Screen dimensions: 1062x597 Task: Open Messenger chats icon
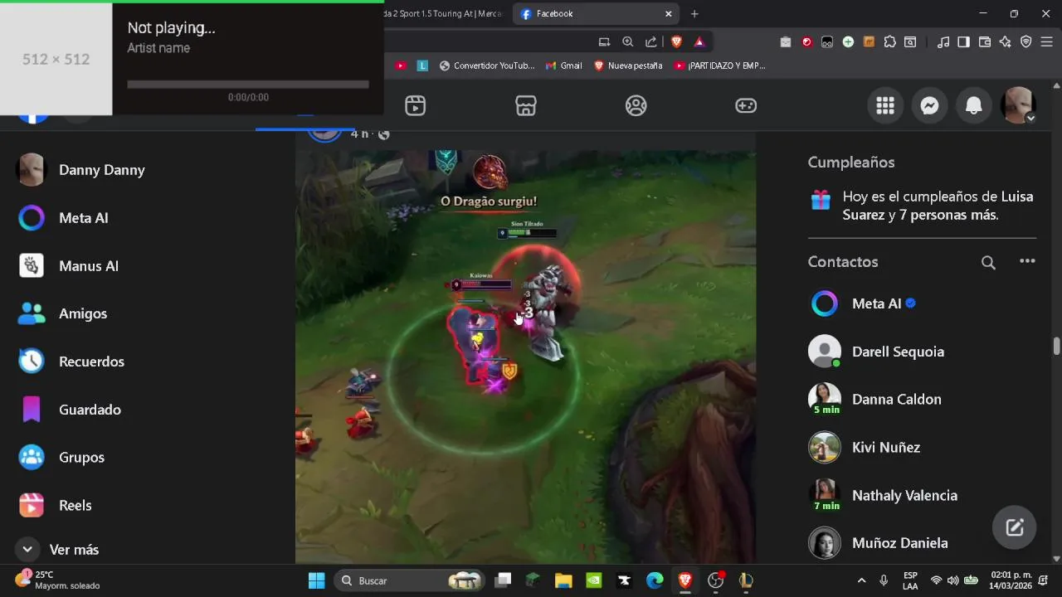pyautogui.click(x=930, y=106)
